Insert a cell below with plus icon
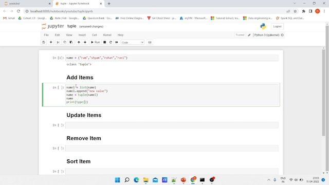The width and height of the screenshot is (329, 185). pyautogui.click(x=51, y=42)
